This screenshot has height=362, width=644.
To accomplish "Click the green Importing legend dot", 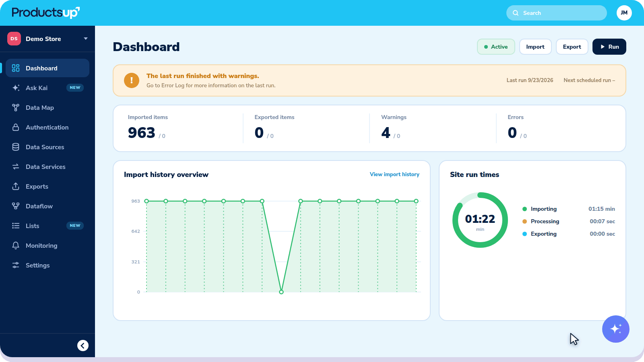I will click(x=525, y=209).
